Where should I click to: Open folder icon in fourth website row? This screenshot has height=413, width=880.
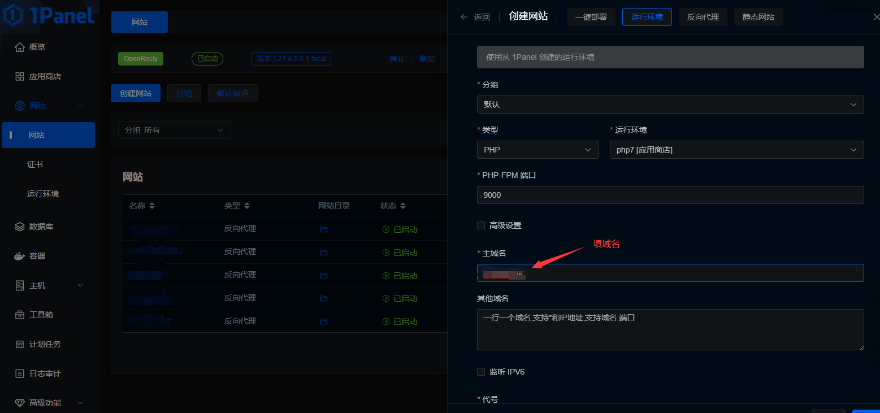[x=324, y=298]
